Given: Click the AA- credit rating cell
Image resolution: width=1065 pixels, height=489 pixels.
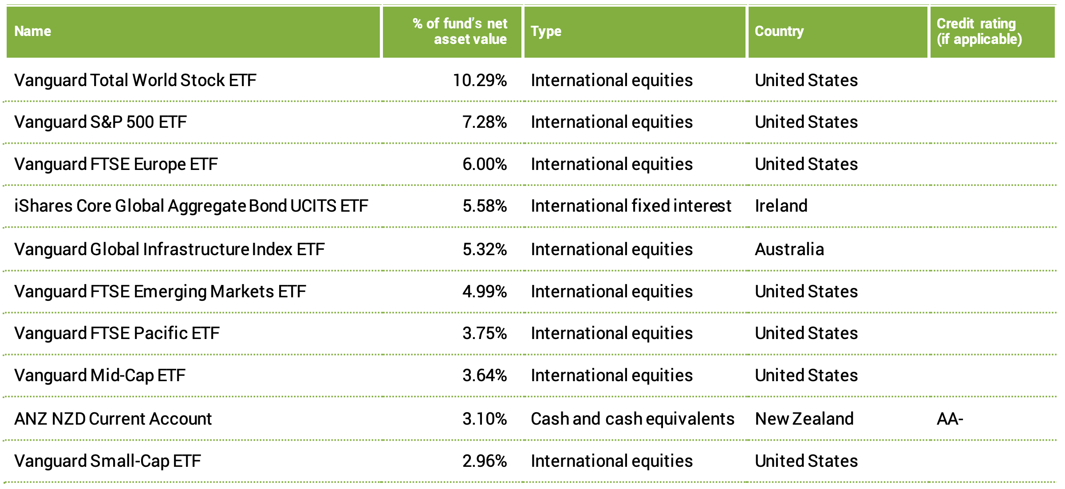Looking at the screenshot, I should pos(950,419).
